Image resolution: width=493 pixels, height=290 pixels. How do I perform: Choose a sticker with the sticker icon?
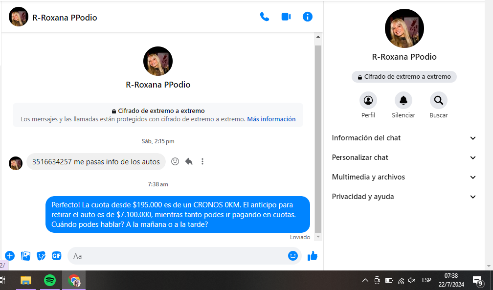[42, 256]
